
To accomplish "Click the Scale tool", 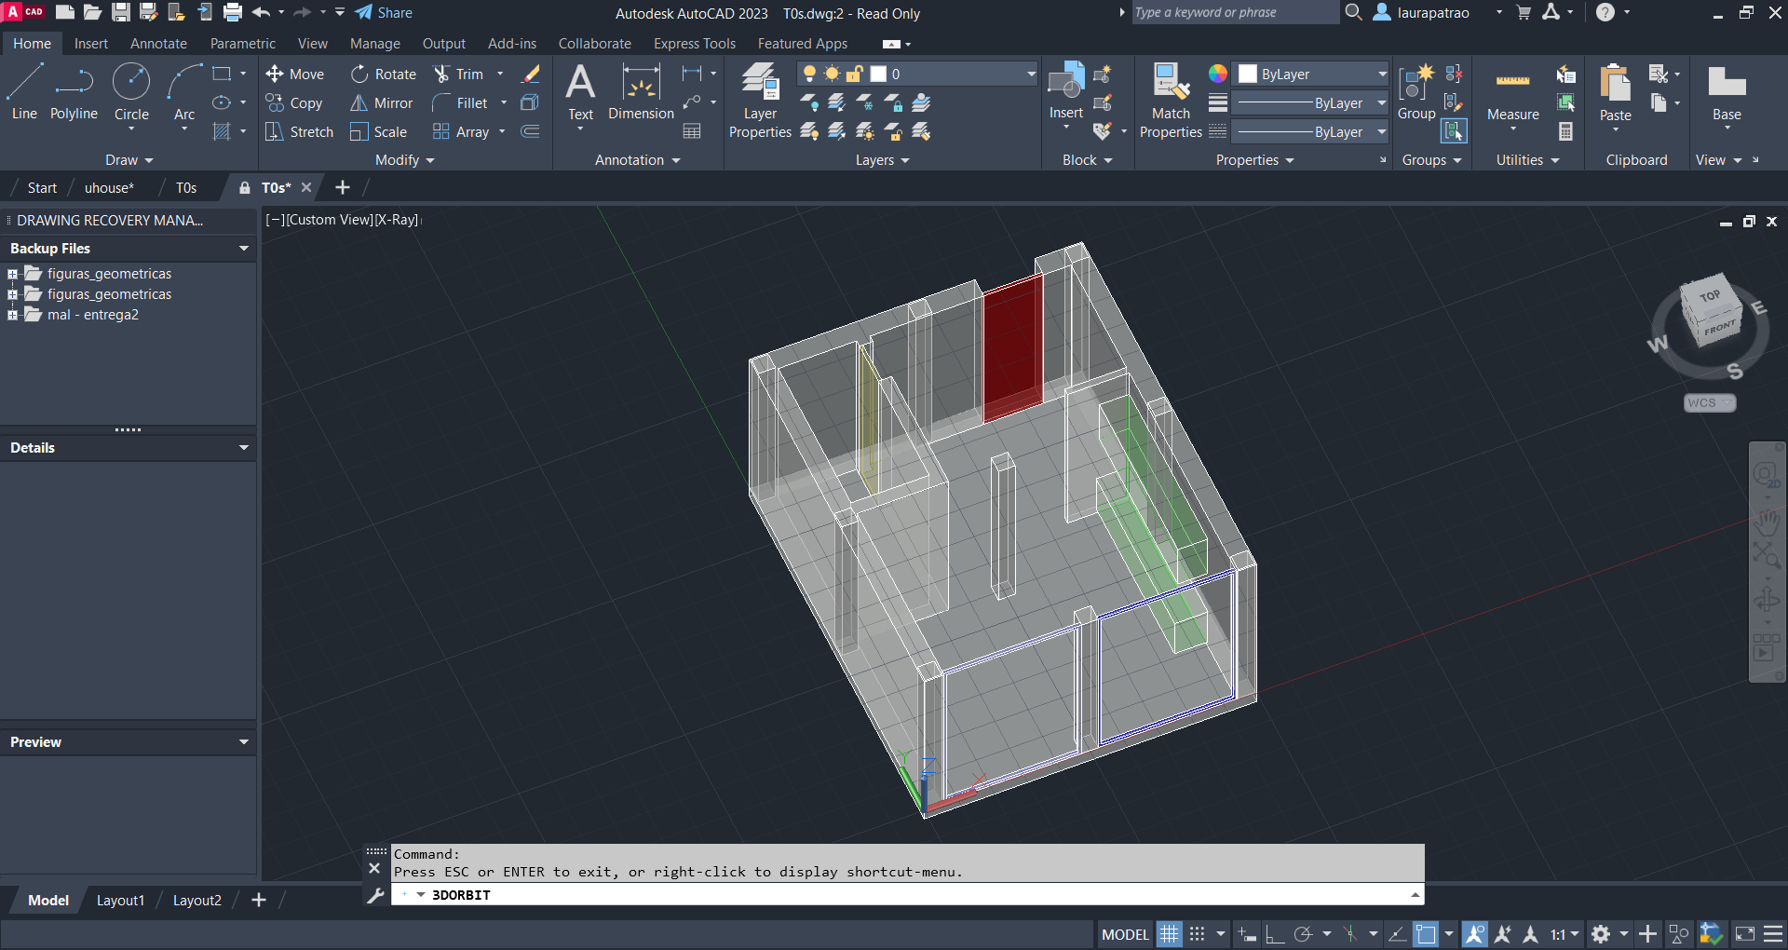I will [x=379, y=131].
